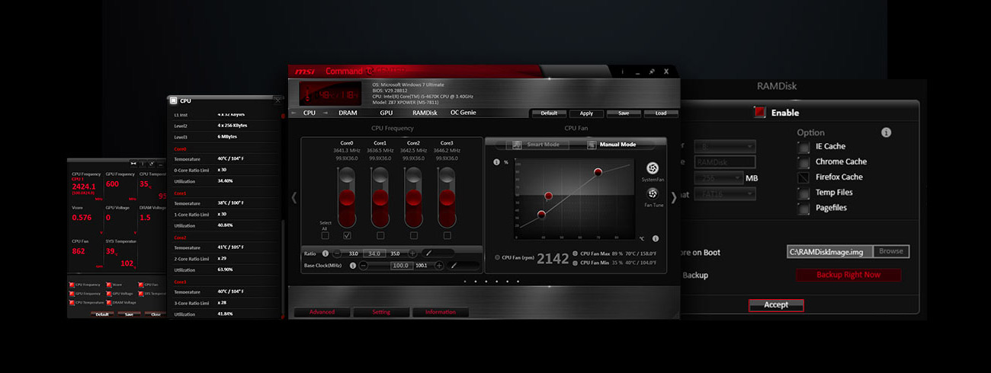The image size is (991, 373).
Task: Increase Base Clock with the plus icon
Action: (438, 265)
